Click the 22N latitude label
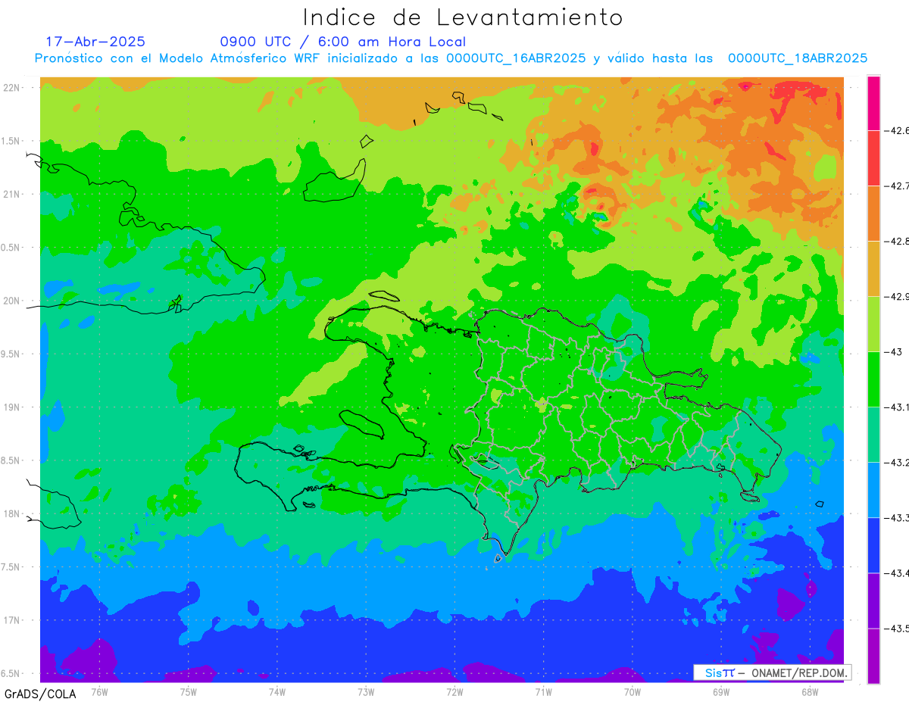 pos(12,88)
